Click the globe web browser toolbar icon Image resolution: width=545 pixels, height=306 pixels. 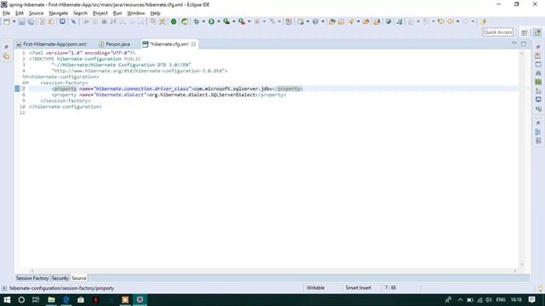click(x=388, y=21)
